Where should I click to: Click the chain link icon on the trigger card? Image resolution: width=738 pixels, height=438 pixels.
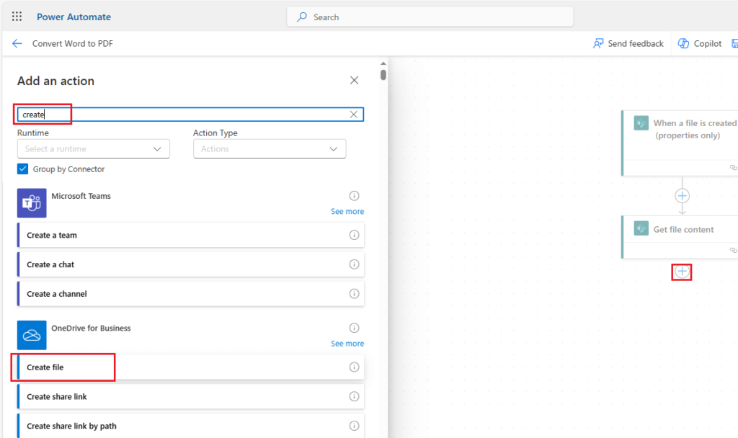733,166
